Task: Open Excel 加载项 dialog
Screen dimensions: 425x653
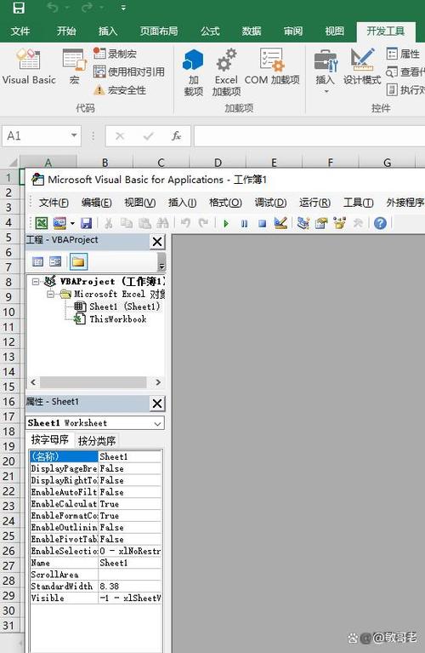Action: [x=226, y=72]
